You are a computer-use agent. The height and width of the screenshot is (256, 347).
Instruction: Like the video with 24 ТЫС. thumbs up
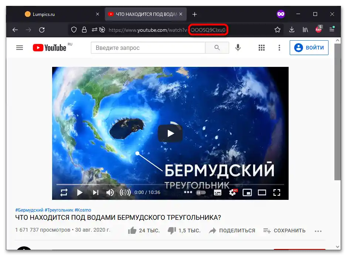coord(144,231)
